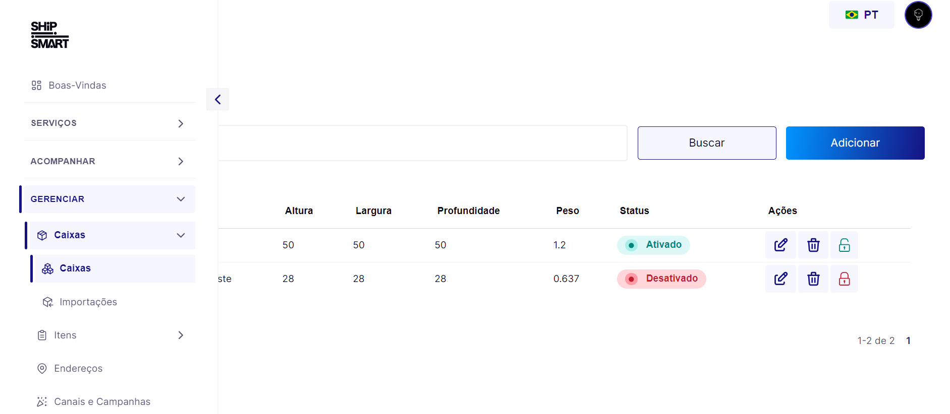Collapse the sidebar with the left arrow
950x414 pixels.
[x=217, y=99]
